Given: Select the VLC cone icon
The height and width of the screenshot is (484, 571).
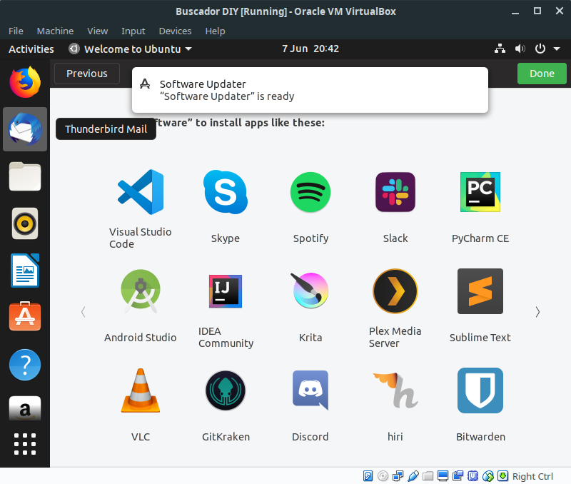Looking at the screenshot, I should [141, 390].
